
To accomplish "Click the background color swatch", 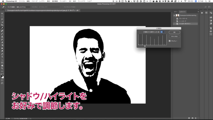I will tap(3, 77).
